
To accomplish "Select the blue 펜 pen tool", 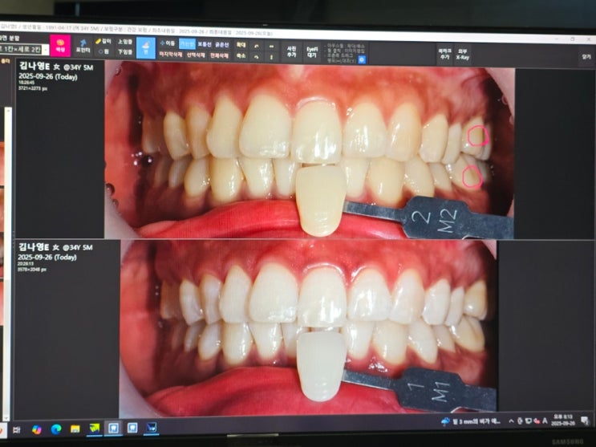I will point(146,47).
